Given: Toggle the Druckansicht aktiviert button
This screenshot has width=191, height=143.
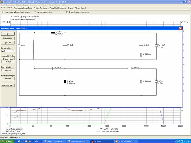Looking at the screenshot, I should (x=8, y=70).
